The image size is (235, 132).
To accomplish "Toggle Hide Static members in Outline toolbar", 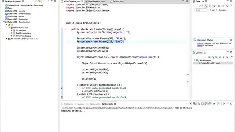I will (220, 57).
